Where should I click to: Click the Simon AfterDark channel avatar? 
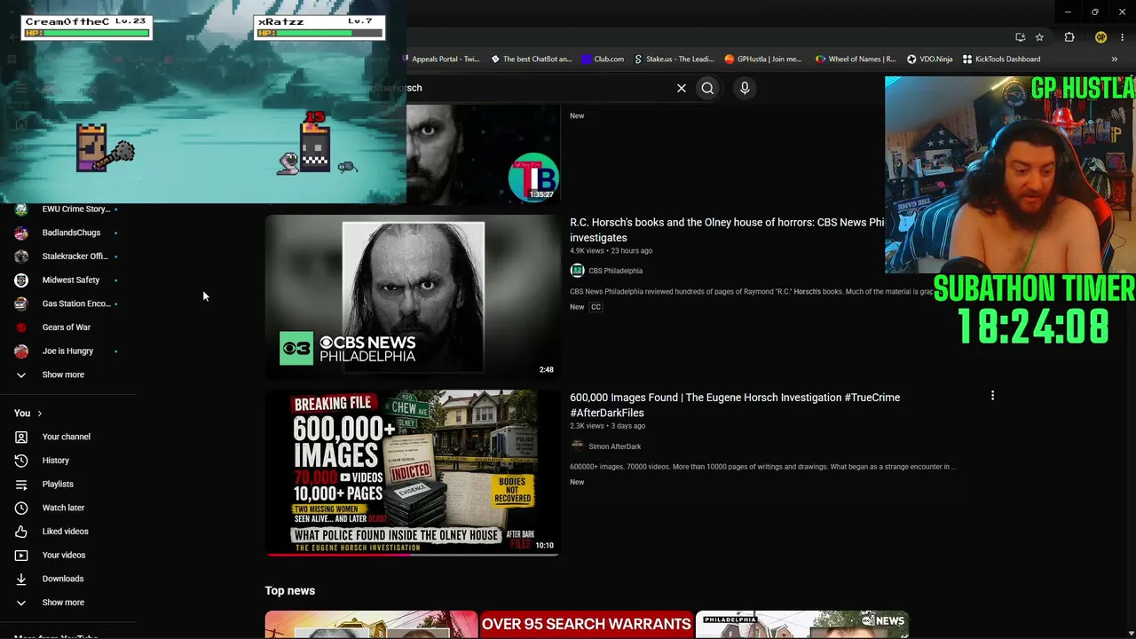pos(577,446)
